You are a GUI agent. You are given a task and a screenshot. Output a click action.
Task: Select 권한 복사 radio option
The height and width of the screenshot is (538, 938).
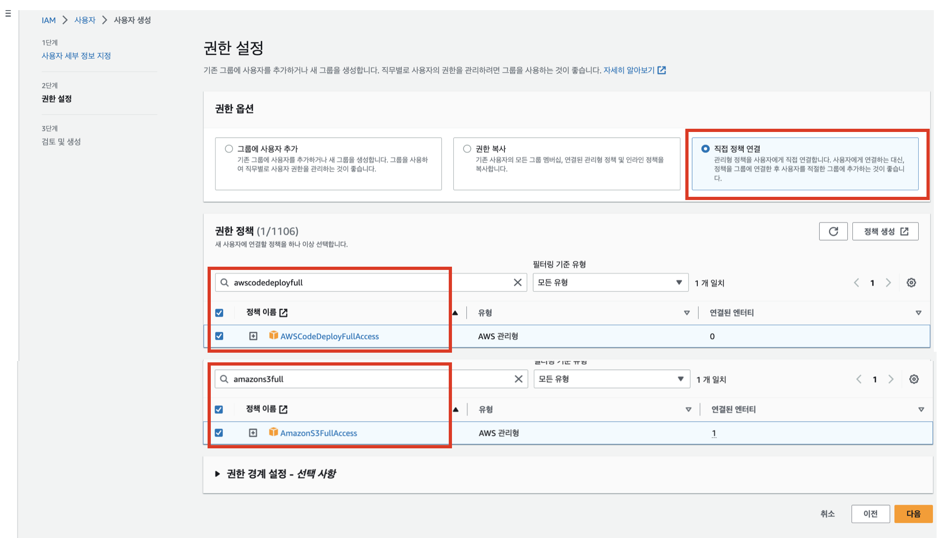tap(467, 149)
